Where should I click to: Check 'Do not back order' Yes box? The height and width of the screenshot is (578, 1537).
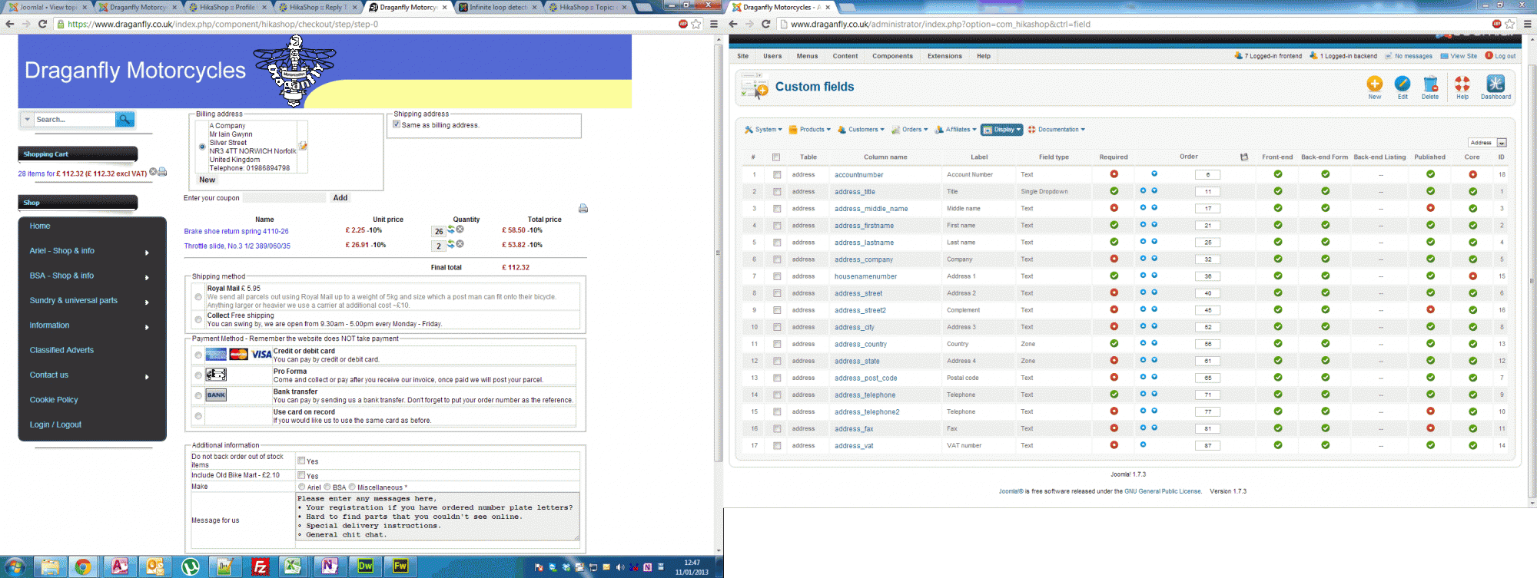[301, 461]
